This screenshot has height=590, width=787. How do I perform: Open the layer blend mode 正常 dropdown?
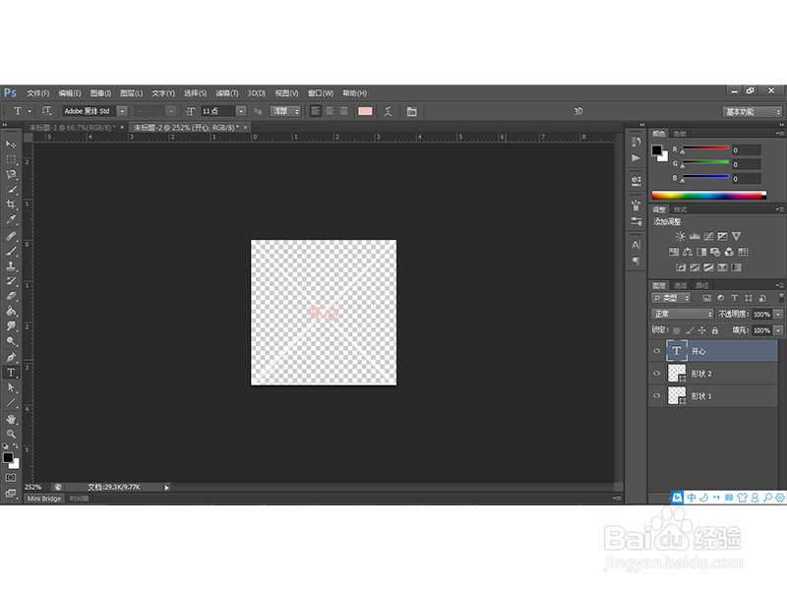[682, 314]
